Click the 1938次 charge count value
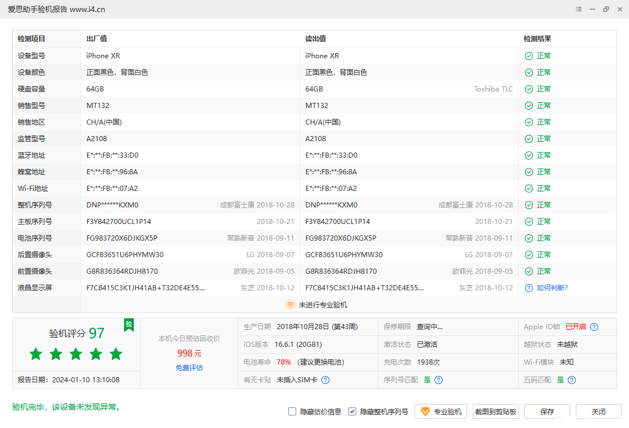 428,362
